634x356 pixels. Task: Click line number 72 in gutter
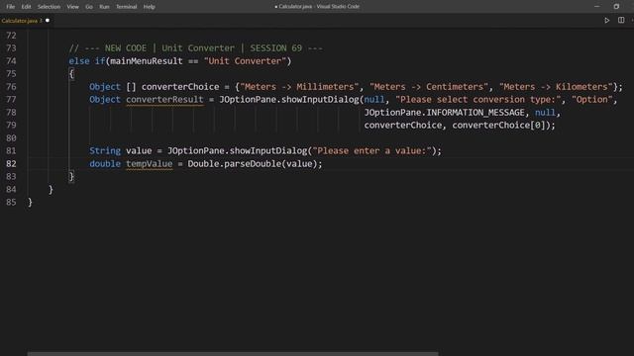[x=11, y=36]
